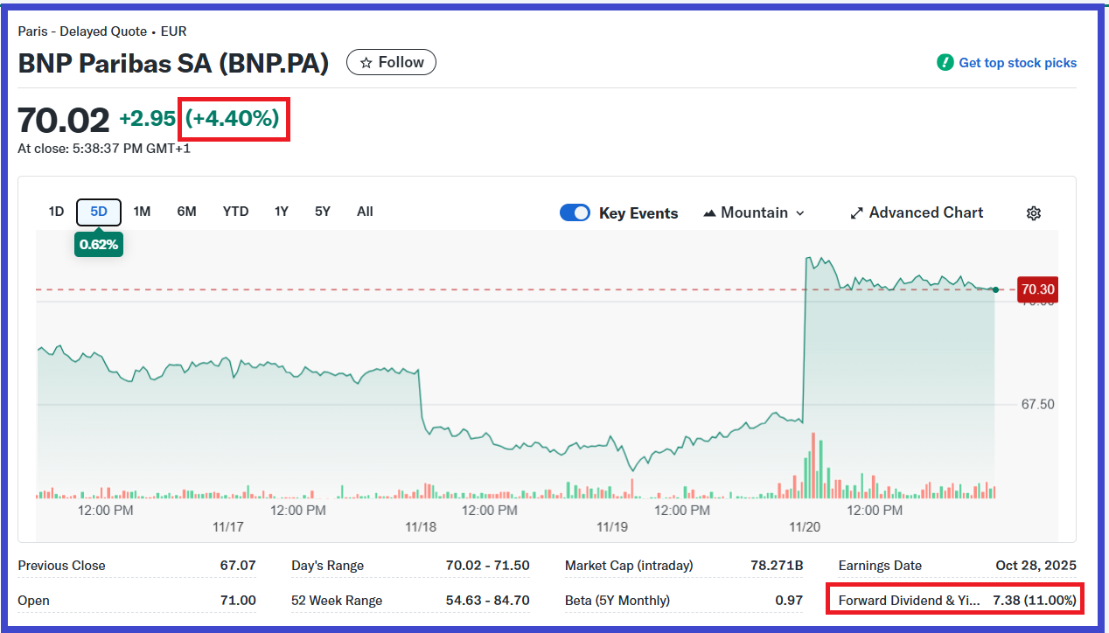Click the Advanced Chart expand arrows icon

pos(857,213)
